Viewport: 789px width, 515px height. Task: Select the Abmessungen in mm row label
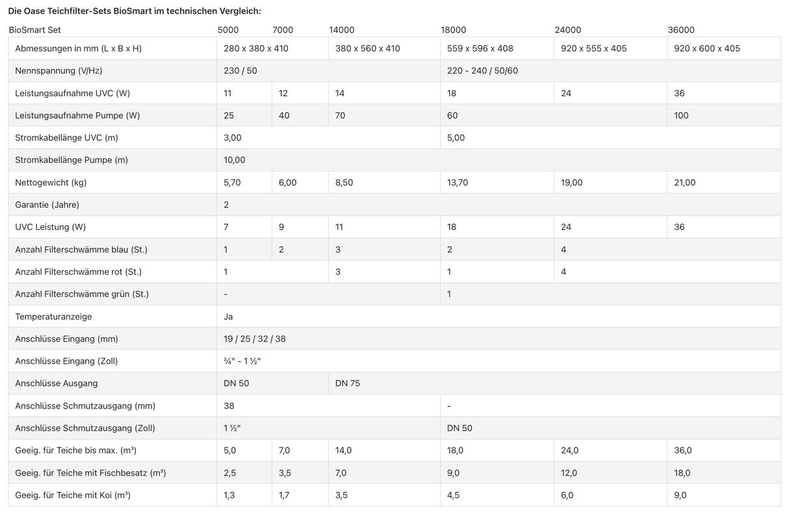coord(78,49)
